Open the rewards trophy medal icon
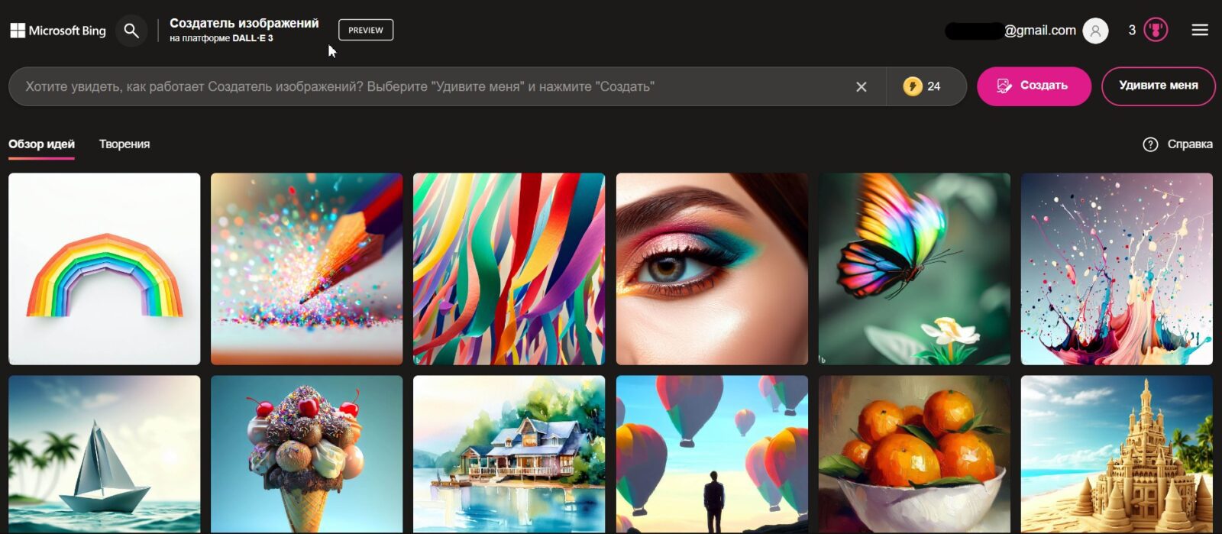This screenshot has width=1222, height=534. (x=1156, y=31)
